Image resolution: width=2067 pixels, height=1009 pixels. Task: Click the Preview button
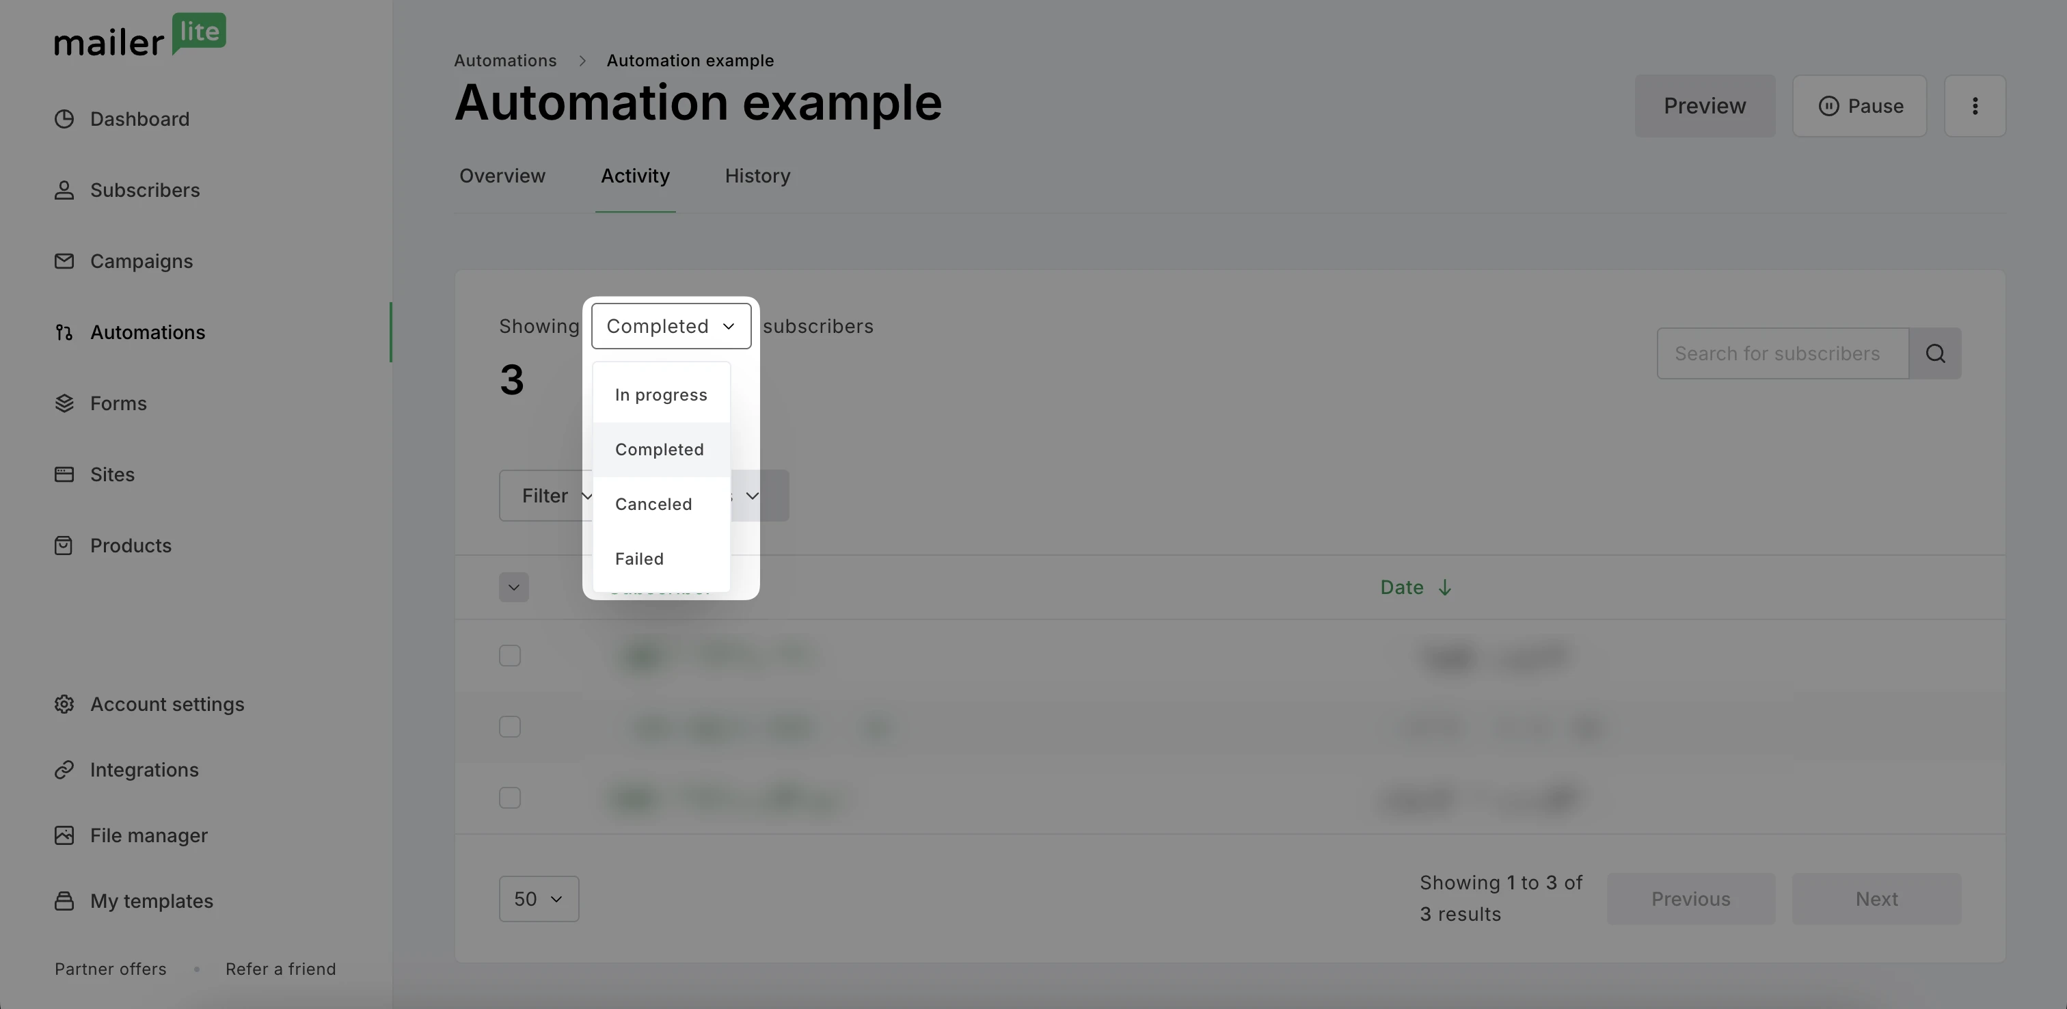[1705, 106]
